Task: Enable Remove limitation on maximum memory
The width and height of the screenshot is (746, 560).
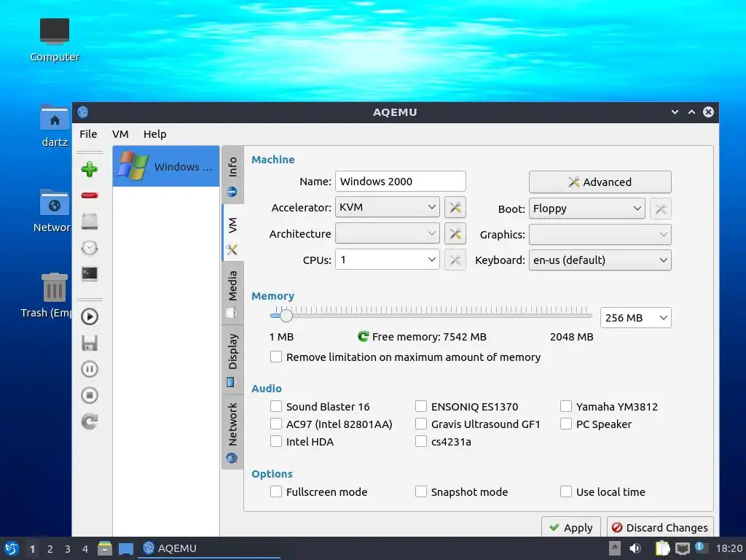Action: point(276,357)
